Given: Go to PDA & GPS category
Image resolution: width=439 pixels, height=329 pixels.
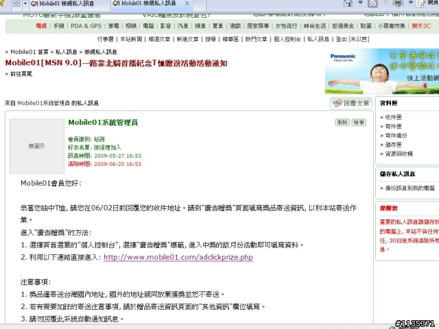Looking at the screenshot, I should pyautogui.click(x=86, y=26).
